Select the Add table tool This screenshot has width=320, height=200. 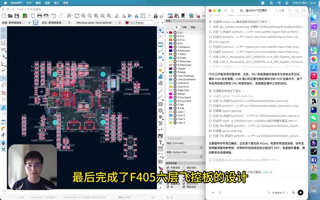161,149
